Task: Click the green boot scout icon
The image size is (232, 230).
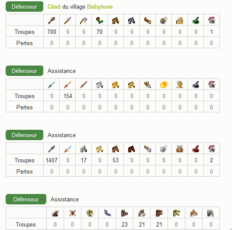Action: coord(100,20)
